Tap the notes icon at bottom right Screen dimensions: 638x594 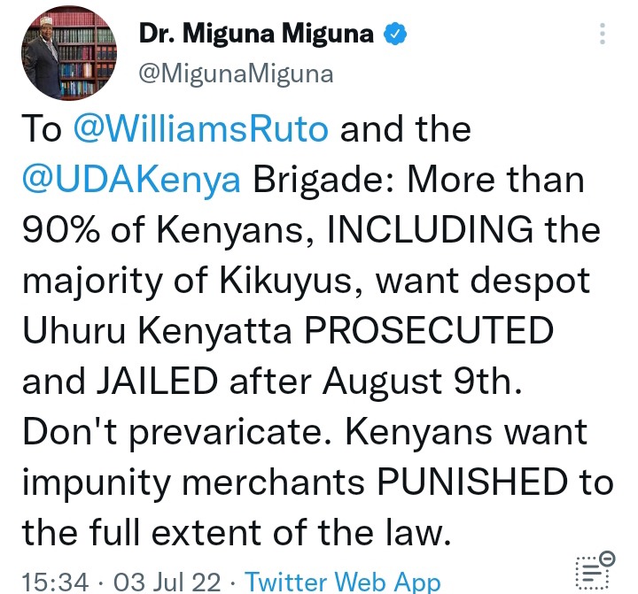pyautogui.click(x=595, y=570)
